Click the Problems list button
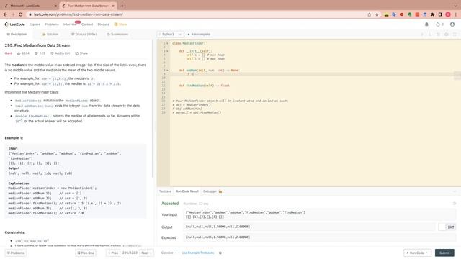461x259 pixels. (x=16, y=253)
